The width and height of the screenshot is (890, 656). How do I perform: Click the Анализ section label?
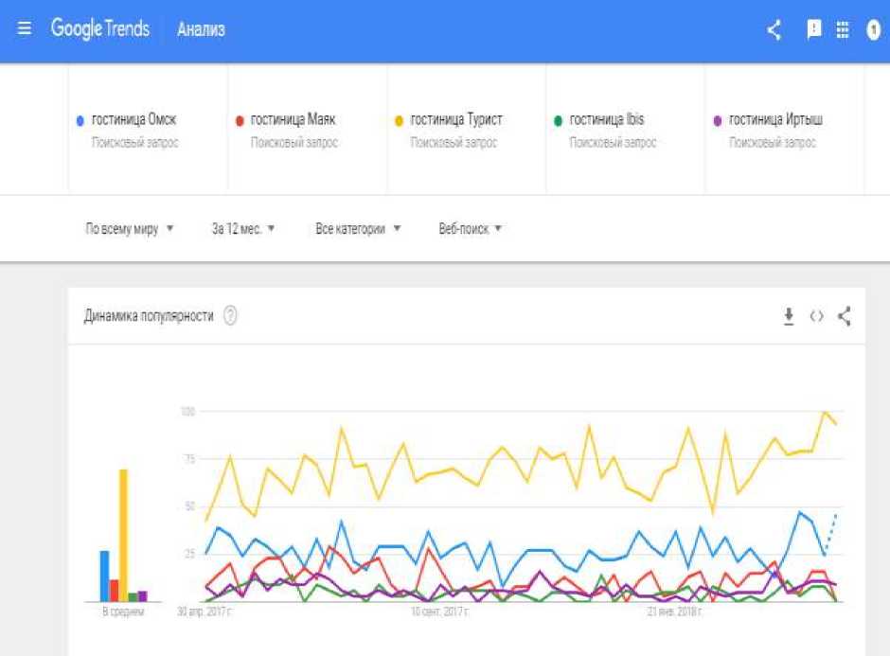[x=201, y=30]
